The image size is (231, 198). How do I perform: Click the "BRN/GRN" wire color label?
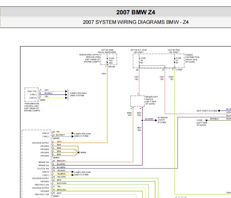(x=61, y=190)
